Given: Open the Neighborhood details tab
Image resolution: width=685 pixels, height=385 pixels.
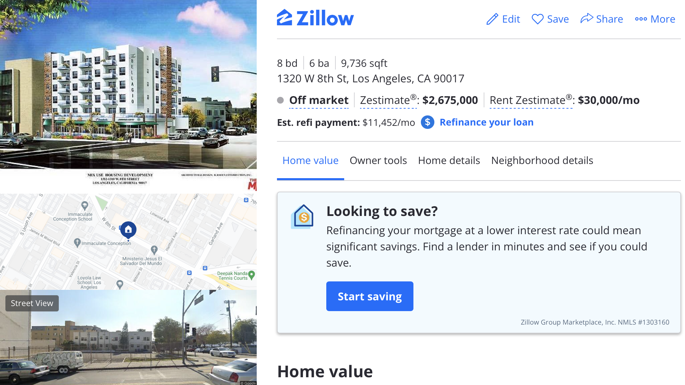Looking at the screenshot, I should pos(542,160).
